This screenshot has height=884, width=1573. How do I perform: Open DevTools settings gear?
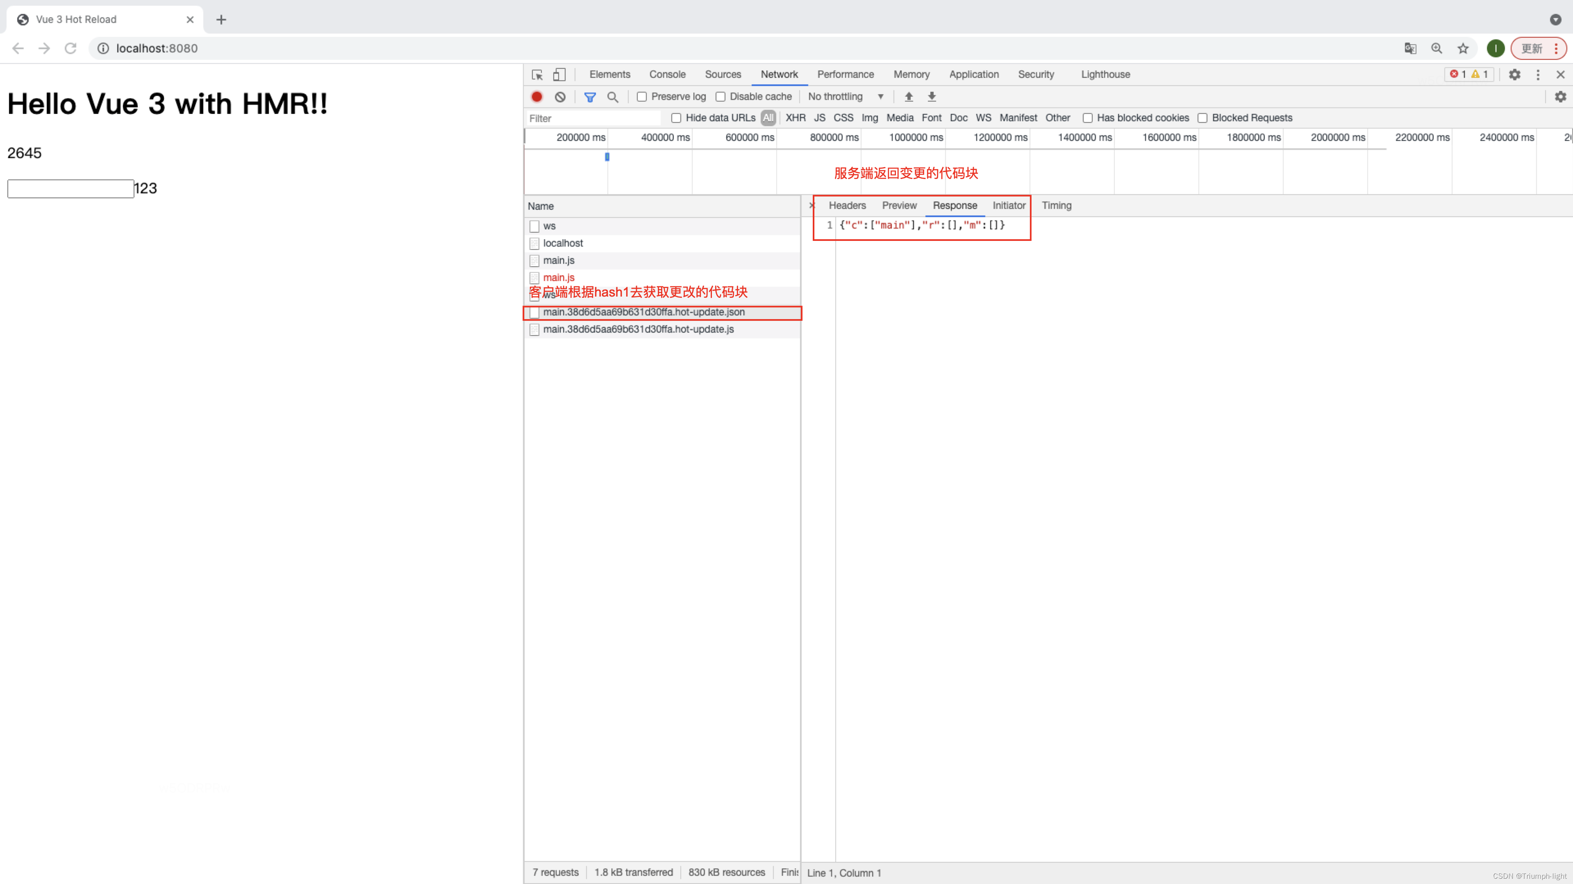1514,75
